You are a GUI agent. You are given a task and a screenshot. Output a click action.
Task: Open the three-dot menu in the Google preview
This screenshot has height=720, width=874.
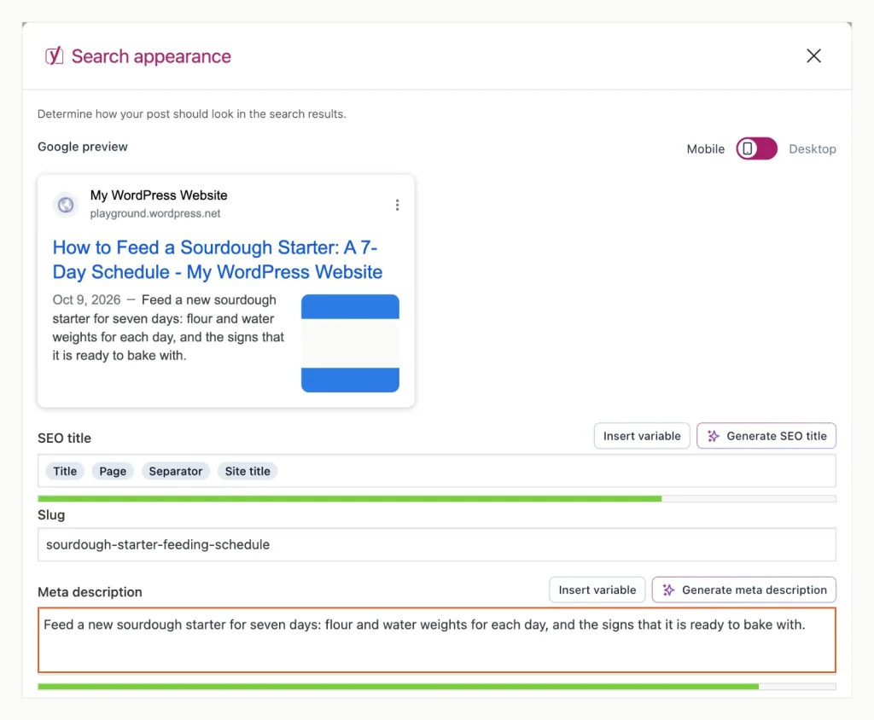[x=397, y=205]
